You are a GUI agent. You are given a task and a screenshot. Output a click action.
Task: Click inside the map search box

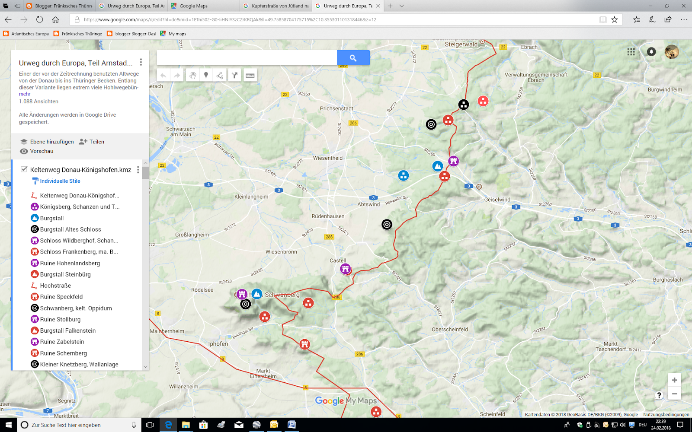pyautogui.click(x=247, y=57)
